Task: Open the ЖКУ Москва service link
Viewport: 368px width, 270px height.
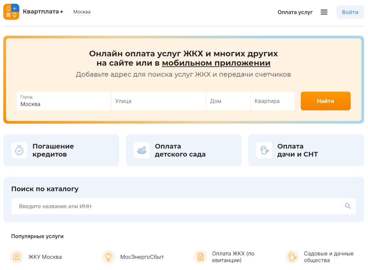Action: [45, 257]
